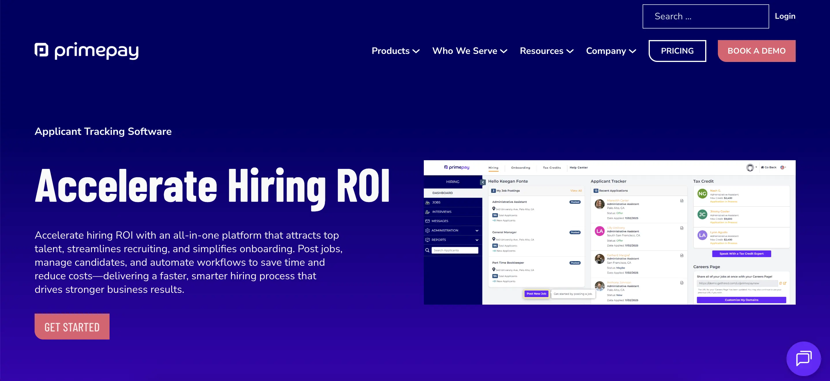The width and height of the screenshot is (830, 381).
Task: Expand the Who We Serve menu
Action: tap(470, 51)
